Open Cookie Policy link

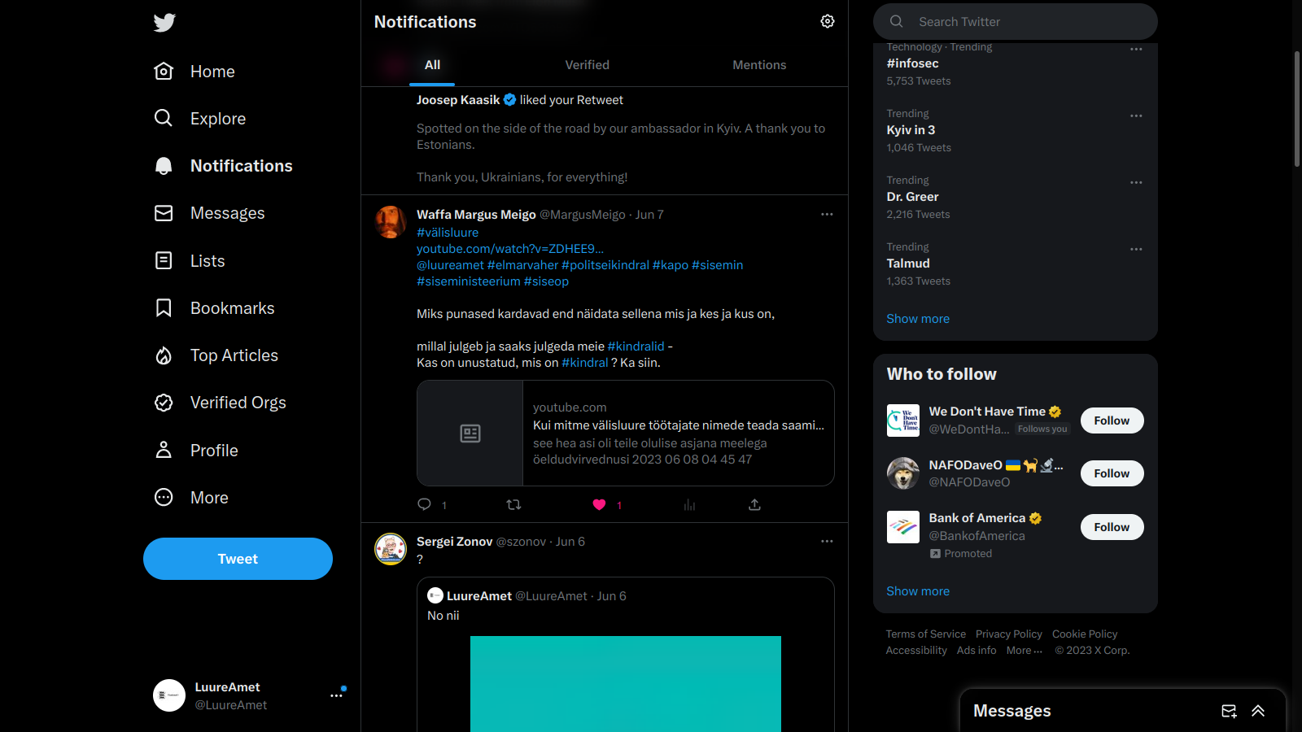[1085, 634]
